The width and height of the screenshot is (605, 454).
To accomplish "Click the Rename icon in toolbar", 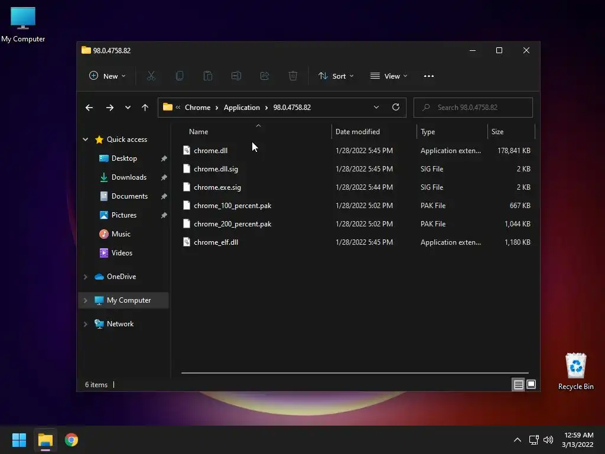I will pyautogui.click(x=236, y=76).
